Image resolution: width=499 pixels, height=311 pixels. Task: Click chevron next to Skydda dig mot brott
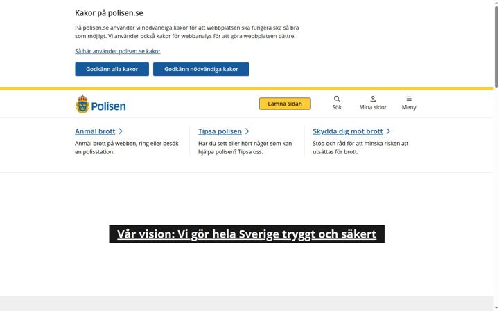point(388,131)
